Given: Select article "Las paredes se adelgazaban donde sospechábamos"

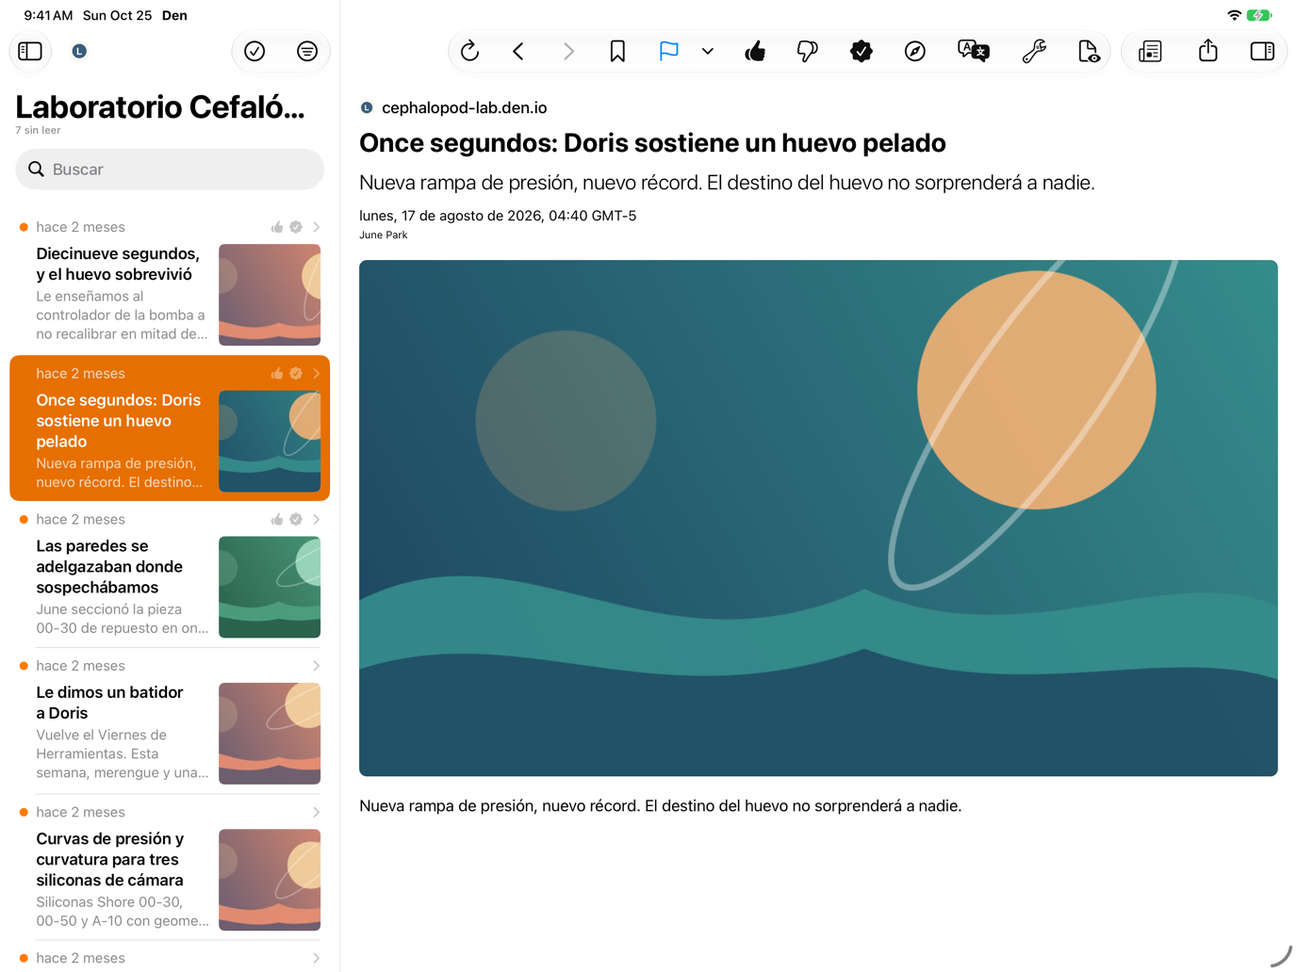Looking at the screenshot, I should pos(170,575).
